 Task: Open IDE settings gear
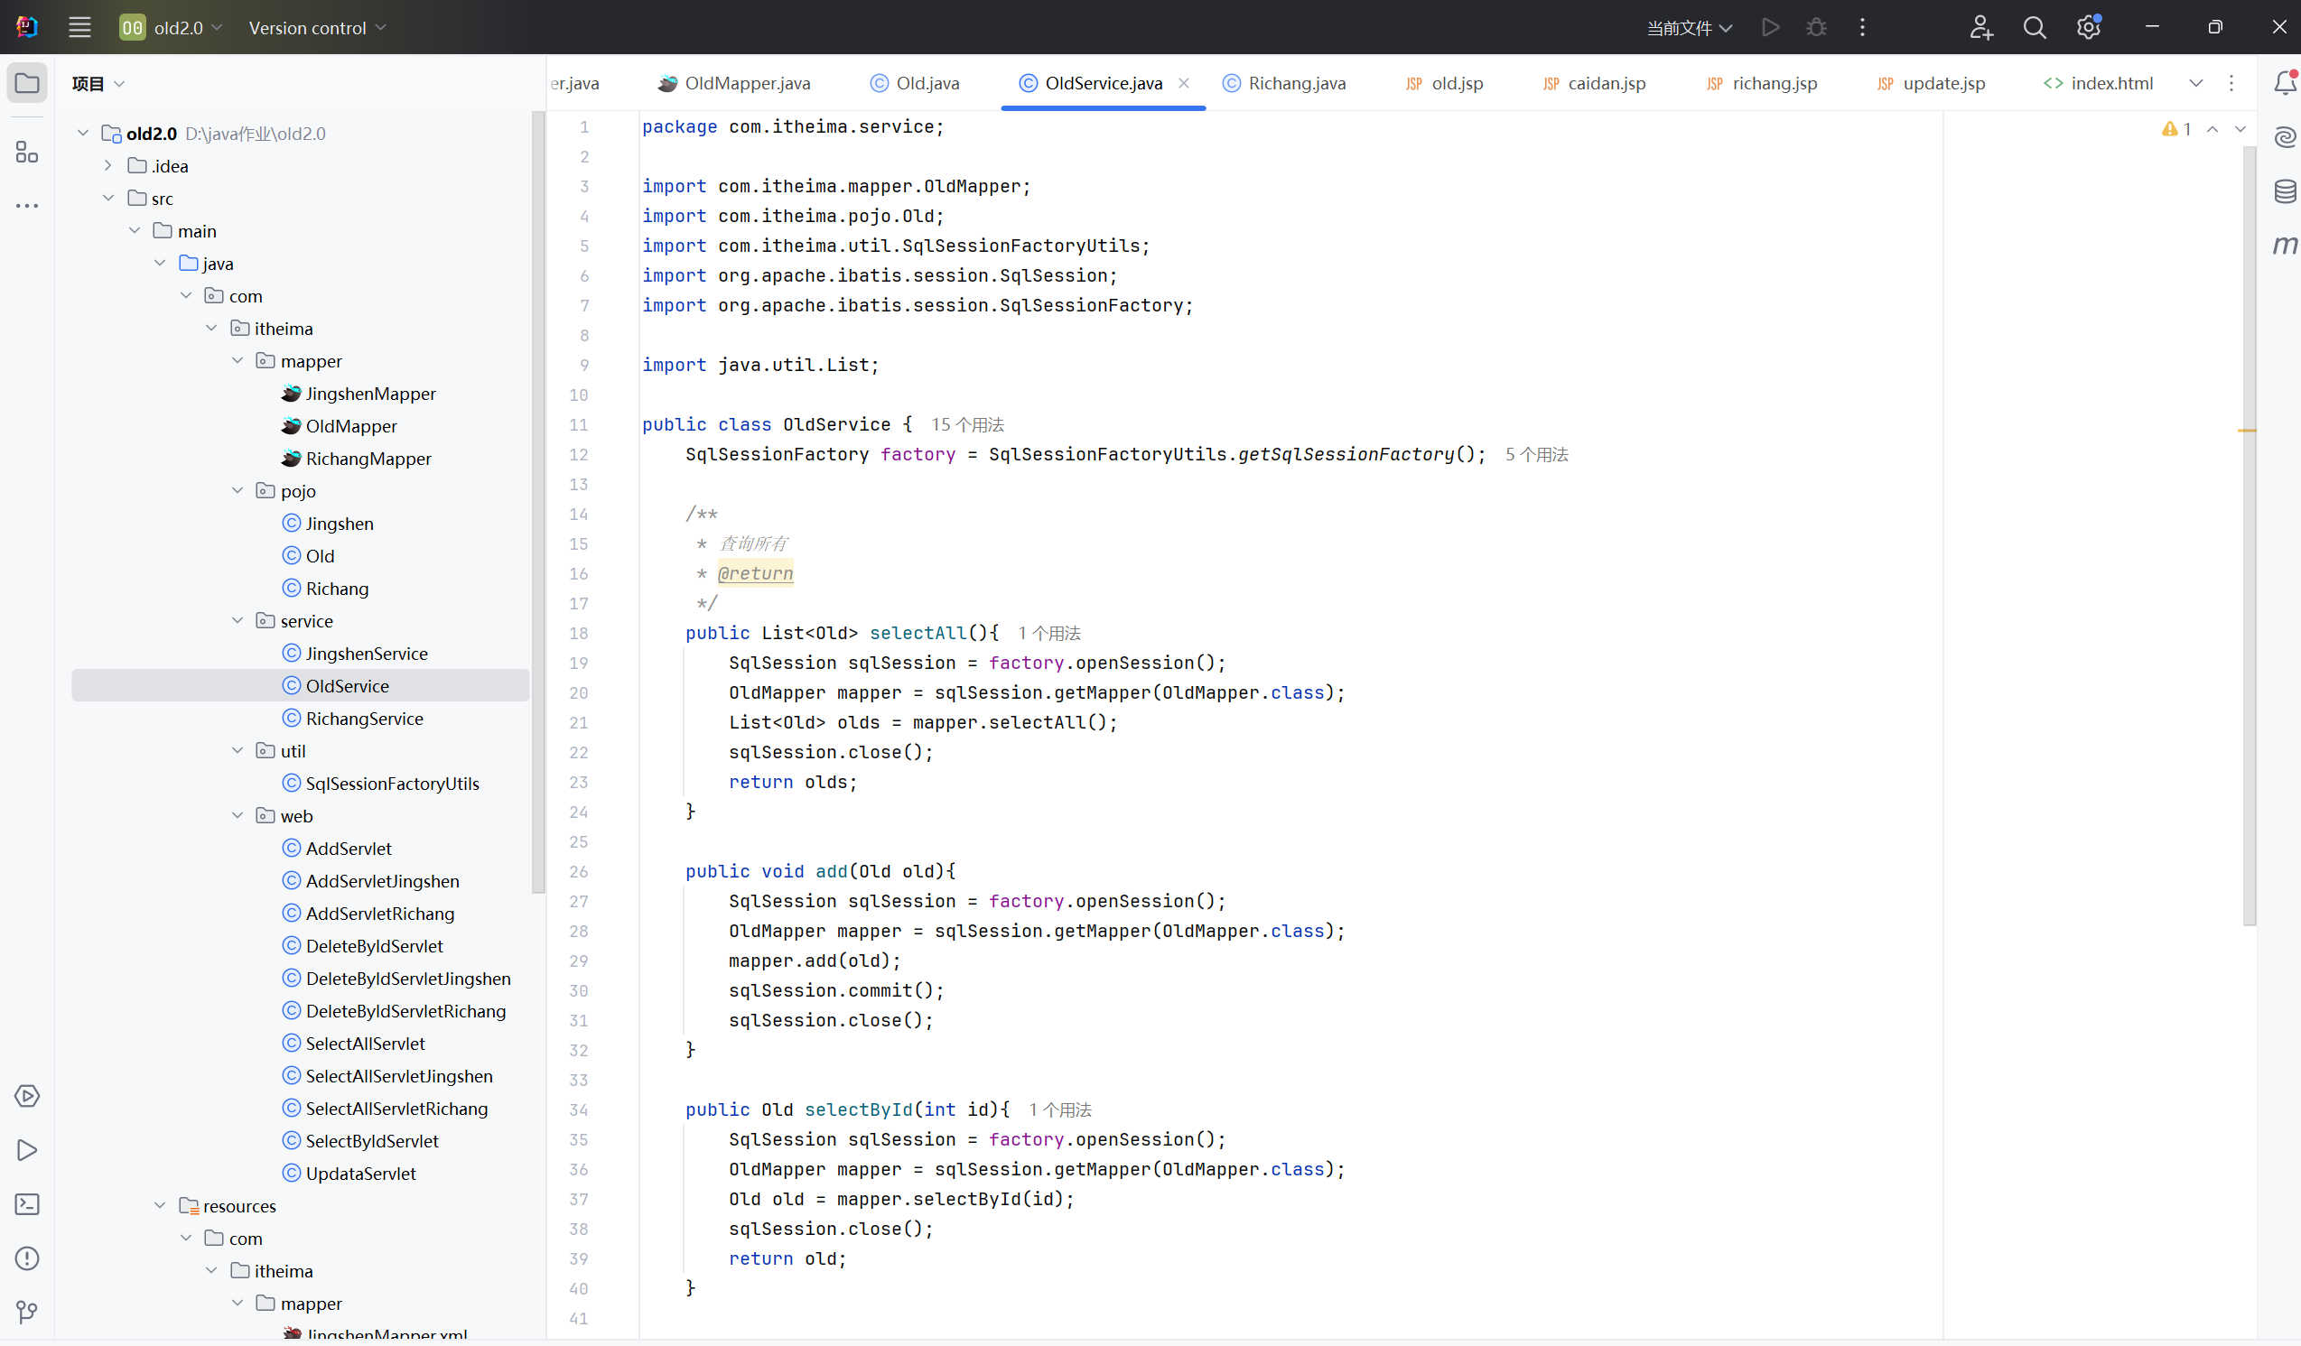2088,27
